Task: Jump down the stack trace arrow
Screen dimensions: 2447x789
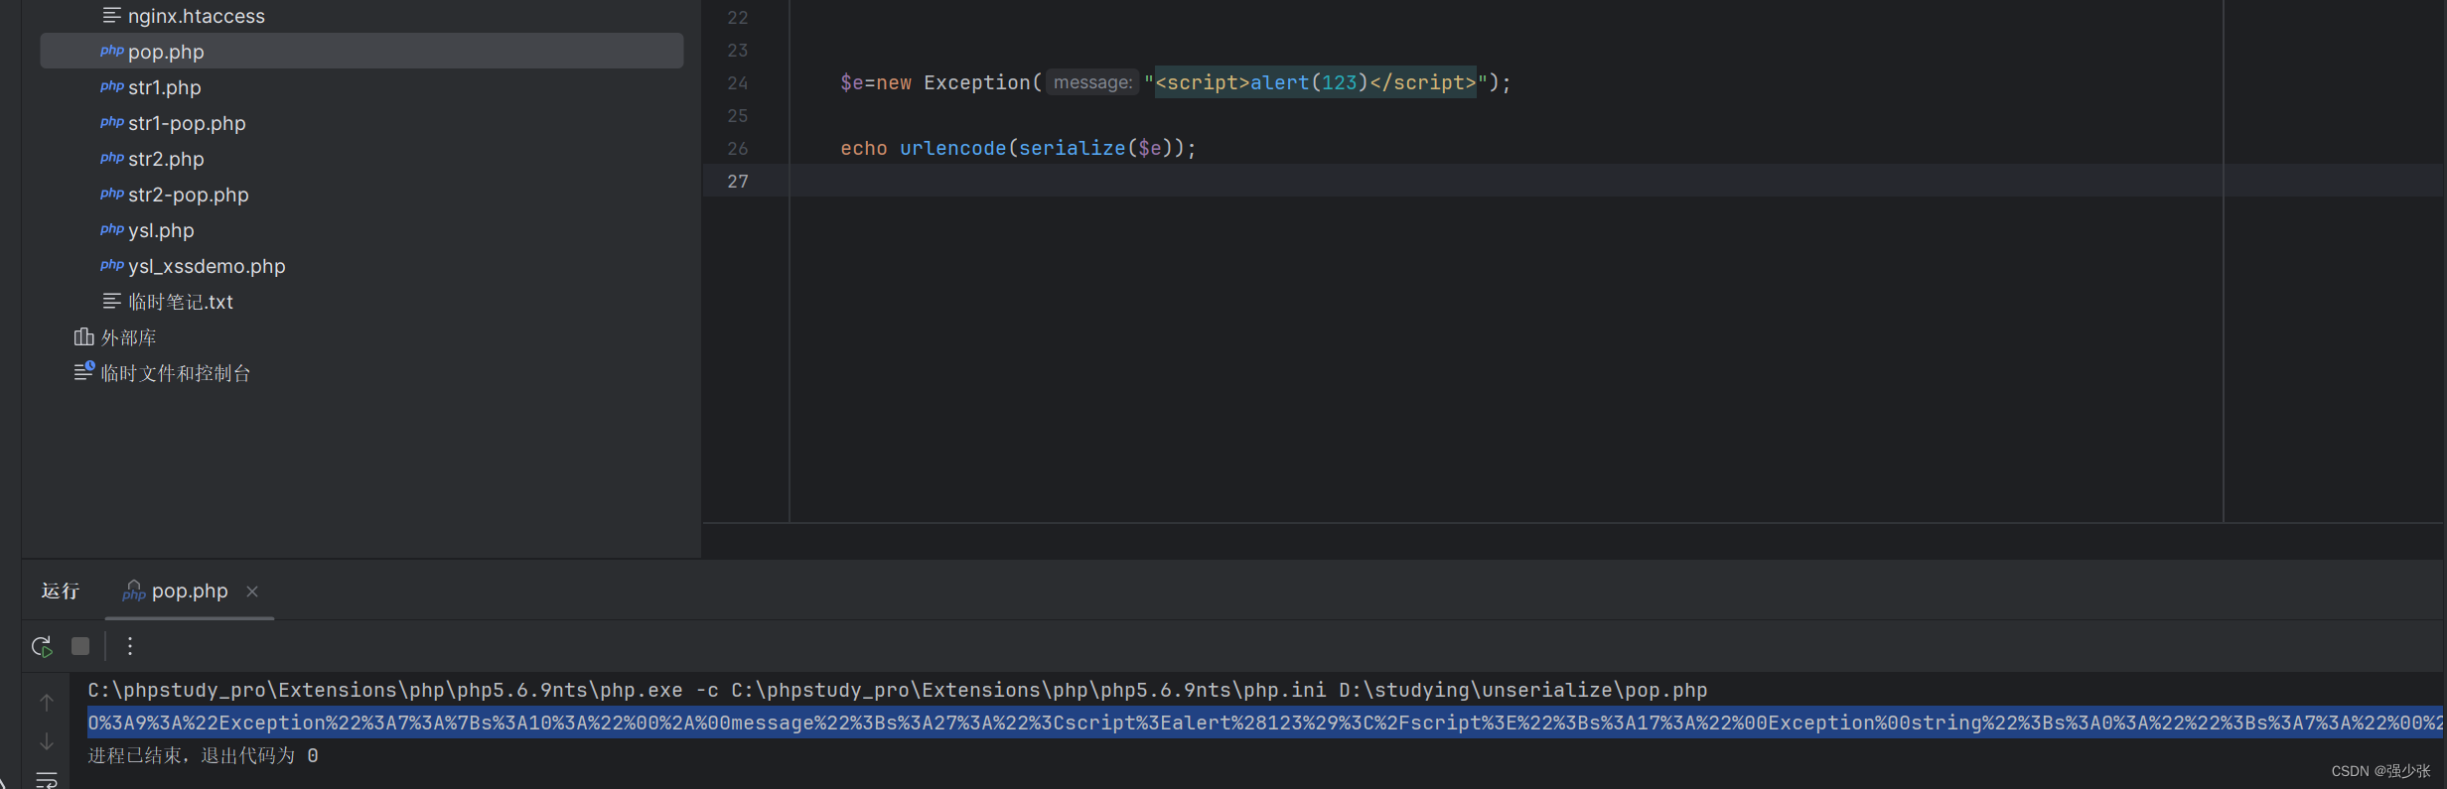Action: click(47, 741)
